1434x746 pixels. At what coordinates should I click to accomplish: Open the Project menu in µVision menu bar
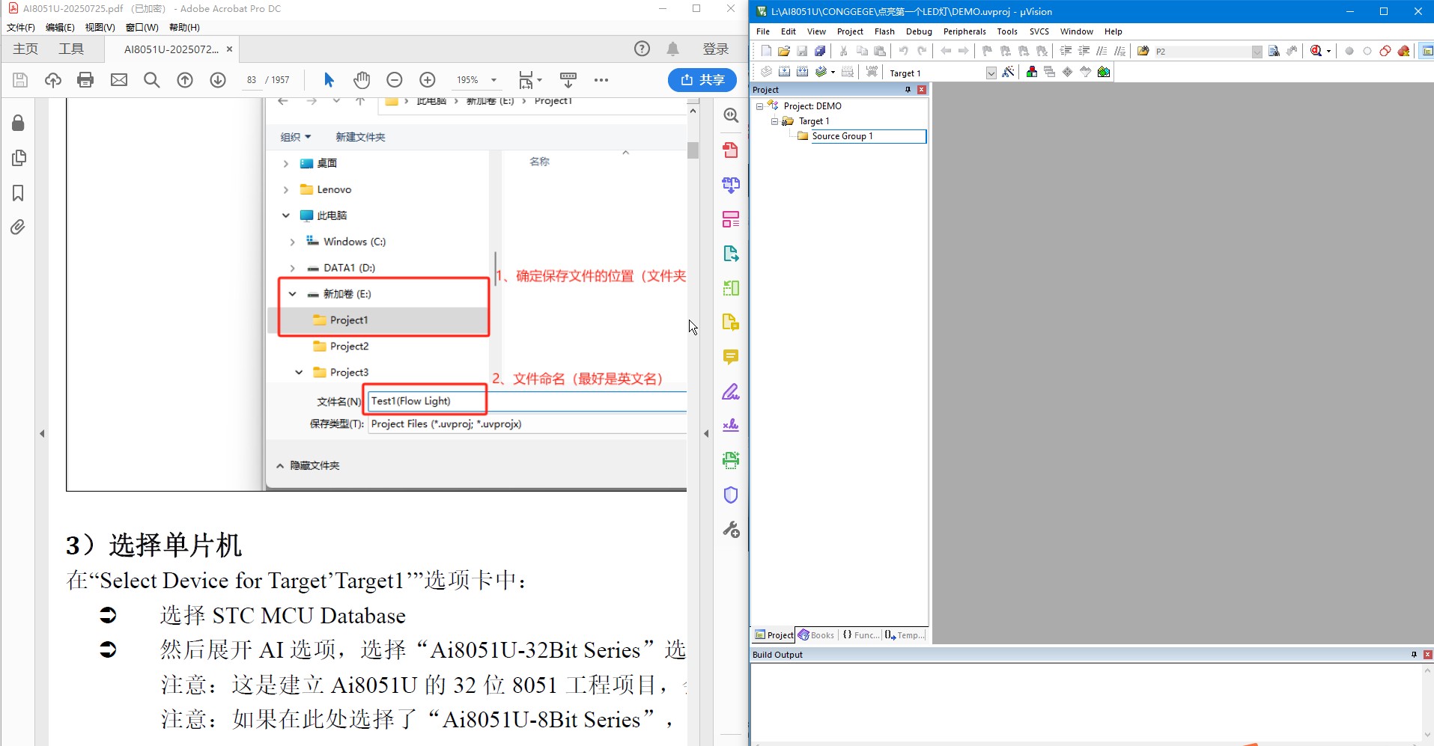click(x=850, y=31)
